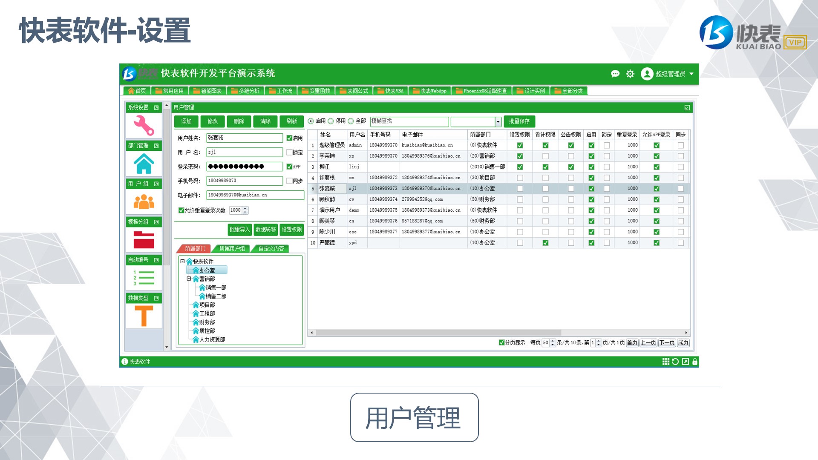Click the info icon beside 快表软件 status
Screen dimensions: 818x460
pos(125,362)
